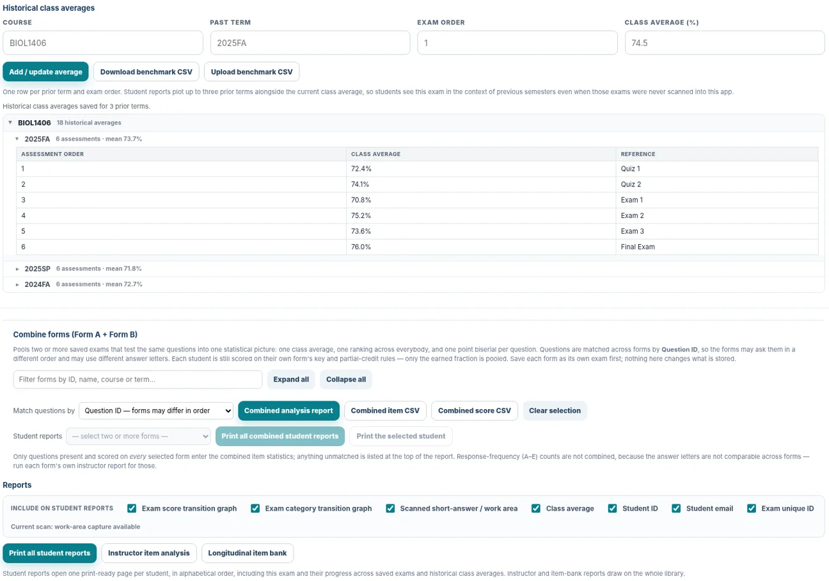The width and height of the screenshot is (829, 581).
Task: Click the Assessment Order column header
Action: pos(182,154)
